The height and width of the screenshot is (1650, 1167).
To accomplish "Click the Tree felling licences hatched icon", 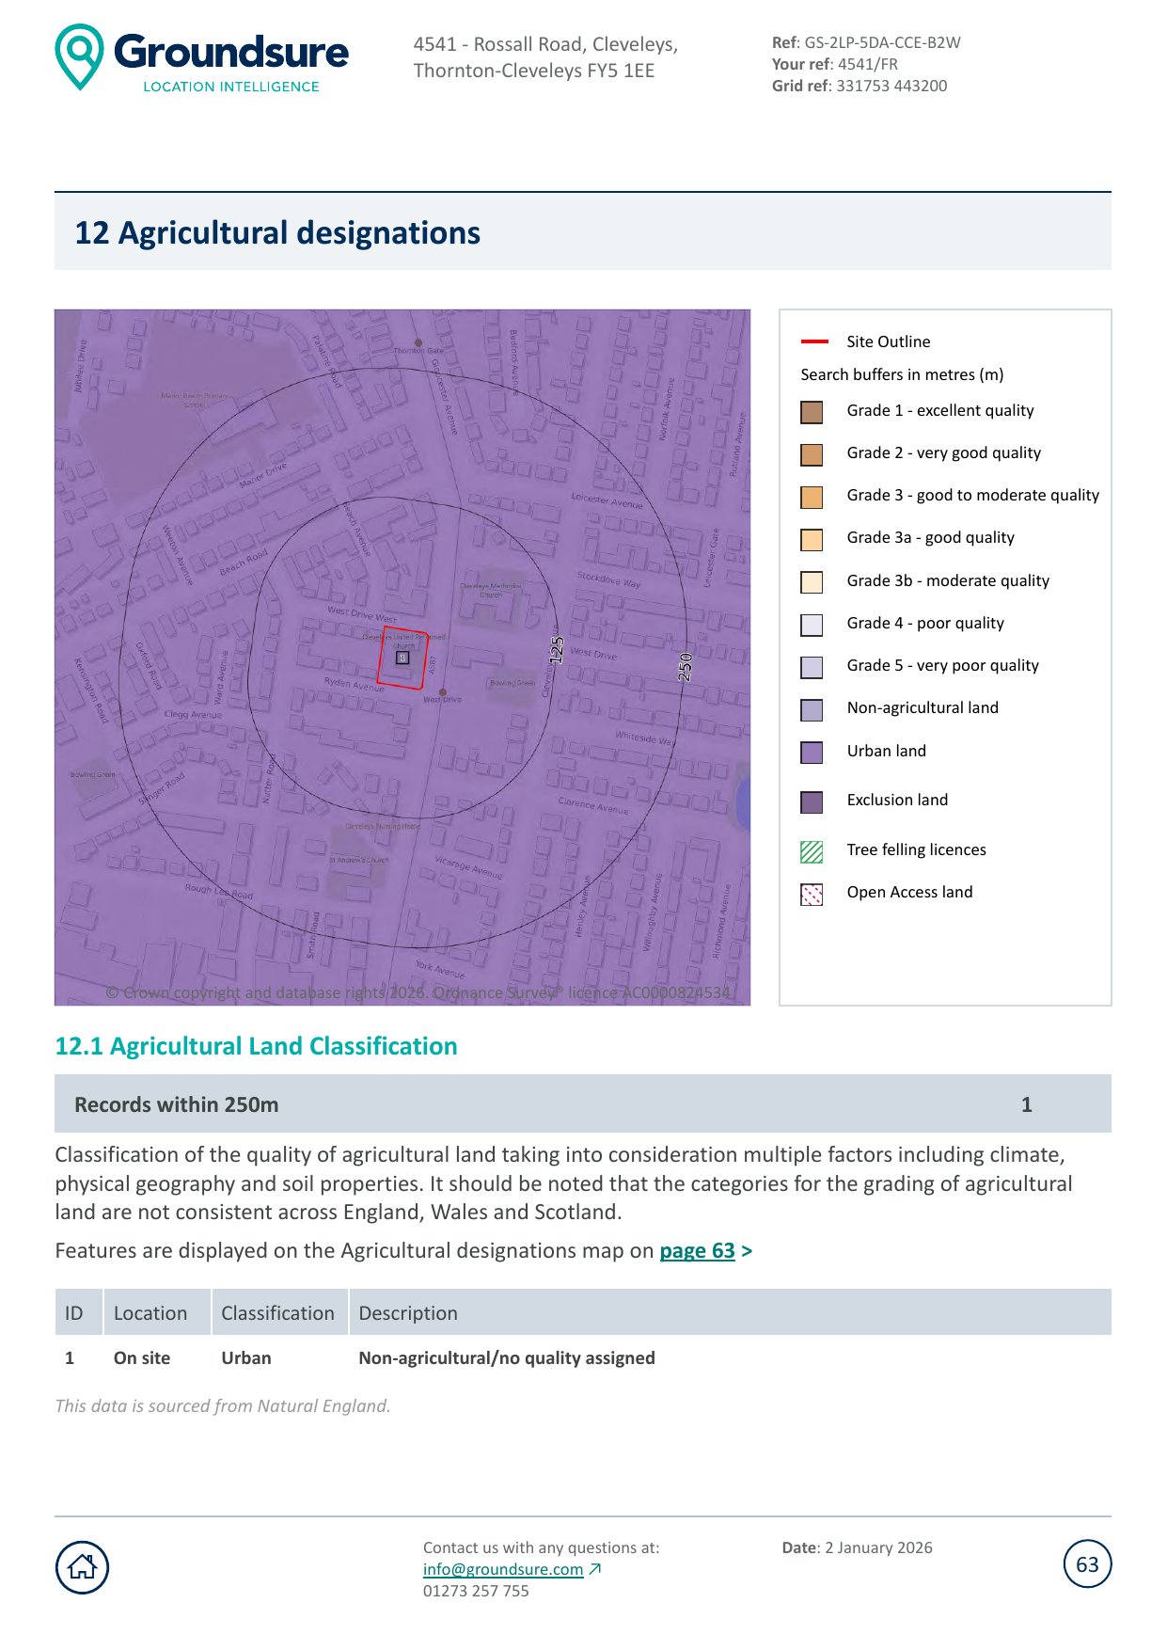I will coord(811,851).
